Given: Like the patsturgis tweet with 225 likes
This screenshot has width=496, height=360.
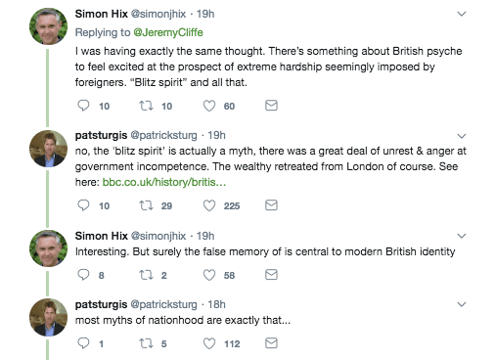Looking at the screenshot, I should click(x=209, y=205).
